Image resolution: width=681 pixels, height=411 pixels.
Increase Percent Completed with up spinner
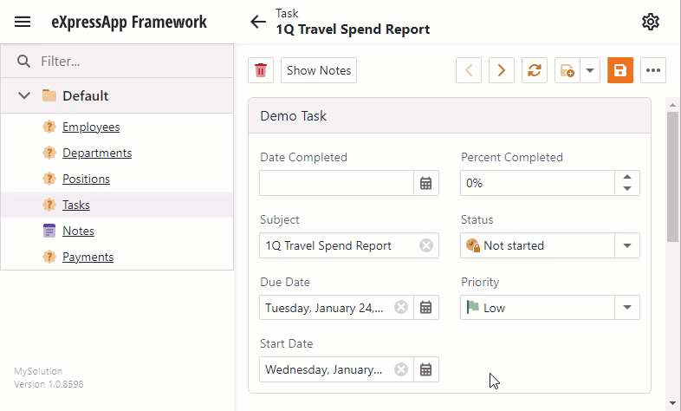626,177
